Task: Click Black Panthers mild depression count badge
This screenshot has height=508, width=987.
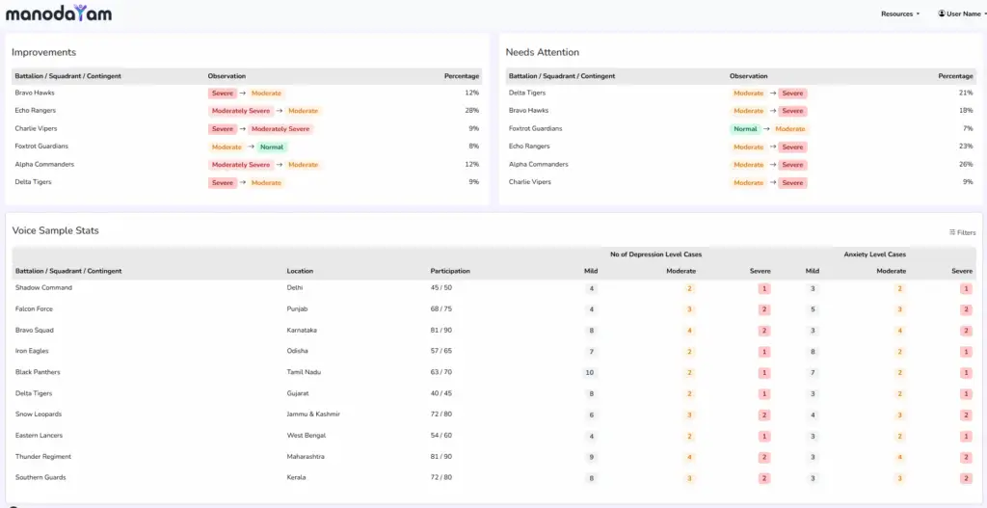Action: coord(591,373)
